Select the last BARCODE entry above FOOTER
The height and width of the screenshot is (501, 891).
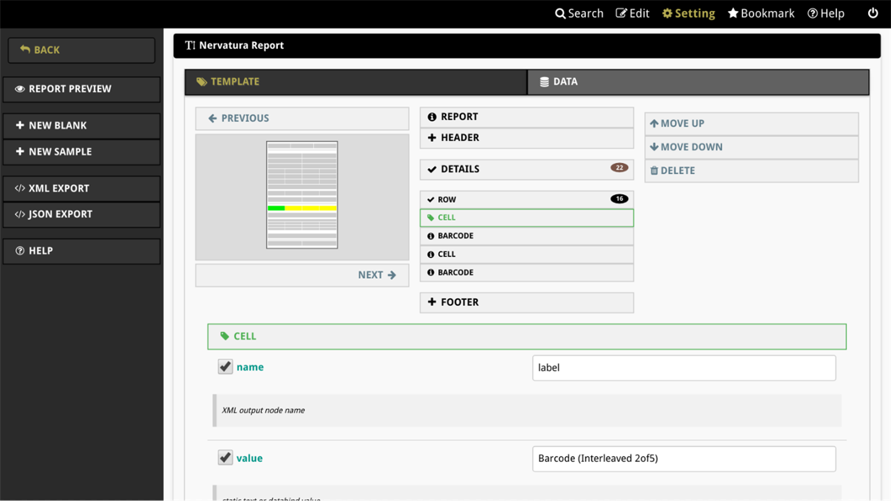click(x=527, y=273)
